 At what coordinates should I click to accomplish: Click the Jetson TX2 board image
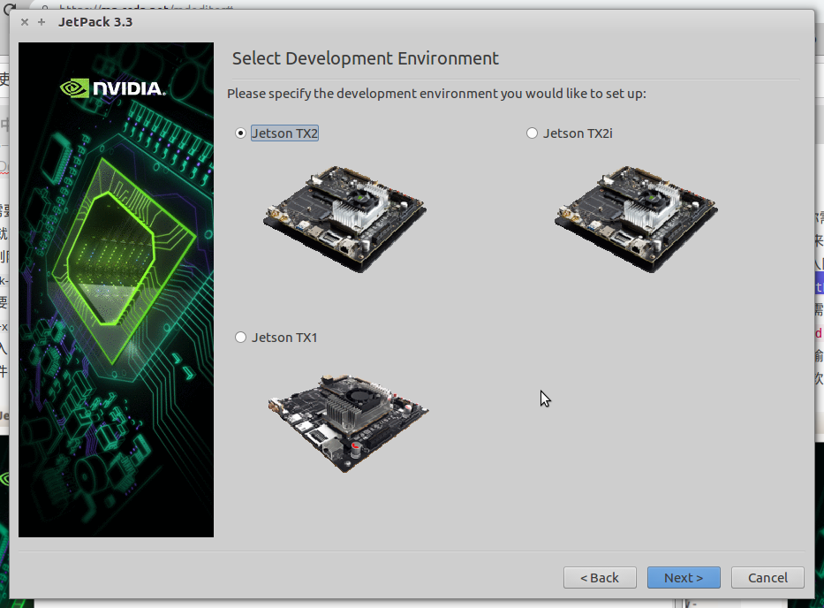pyautogui.click(x=344, y=219)
